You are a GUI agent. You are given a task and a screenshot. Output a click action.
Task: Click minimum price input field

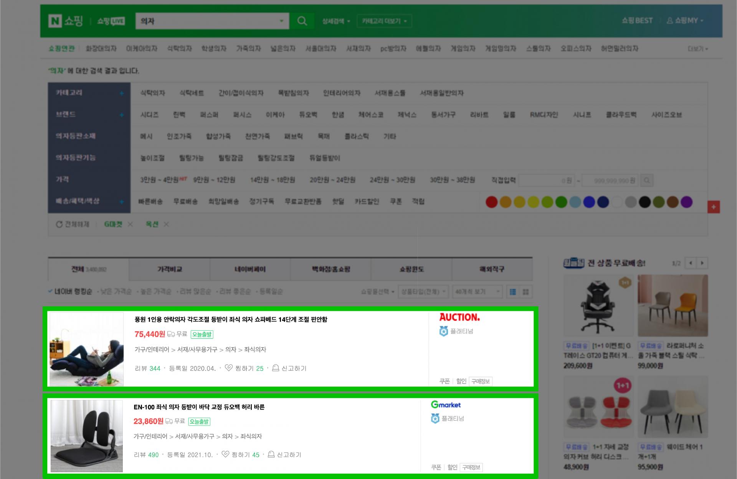(547, 180)
